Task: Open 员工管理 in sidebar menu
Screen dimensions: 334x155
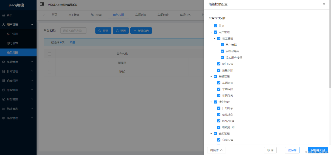Action: point(12,34)
